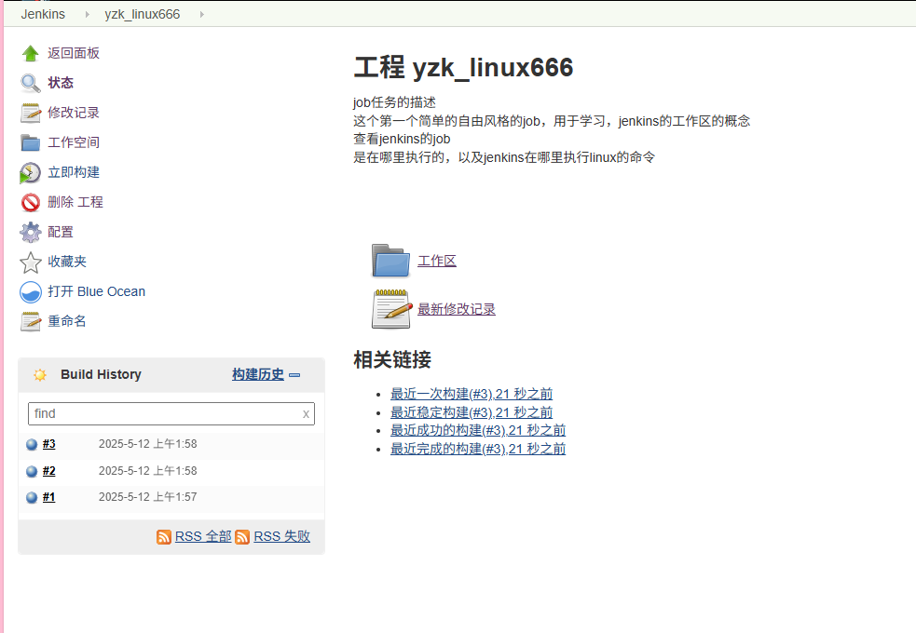Click the large 最新修改记录 notepad icon
Viewport: 916px width, 633px height.
[390, 309]
